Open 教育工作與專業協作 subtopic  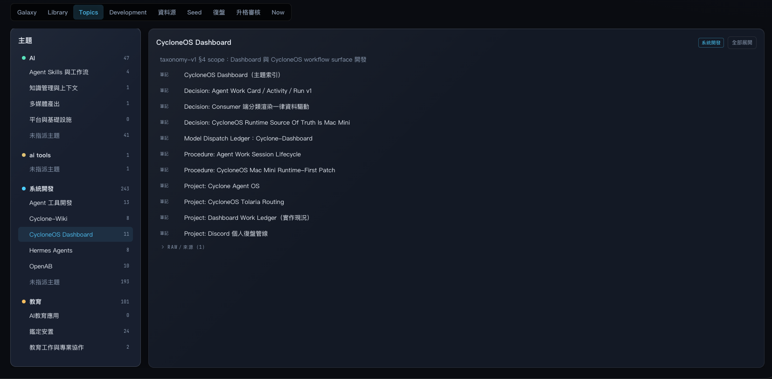coord(76,347)
